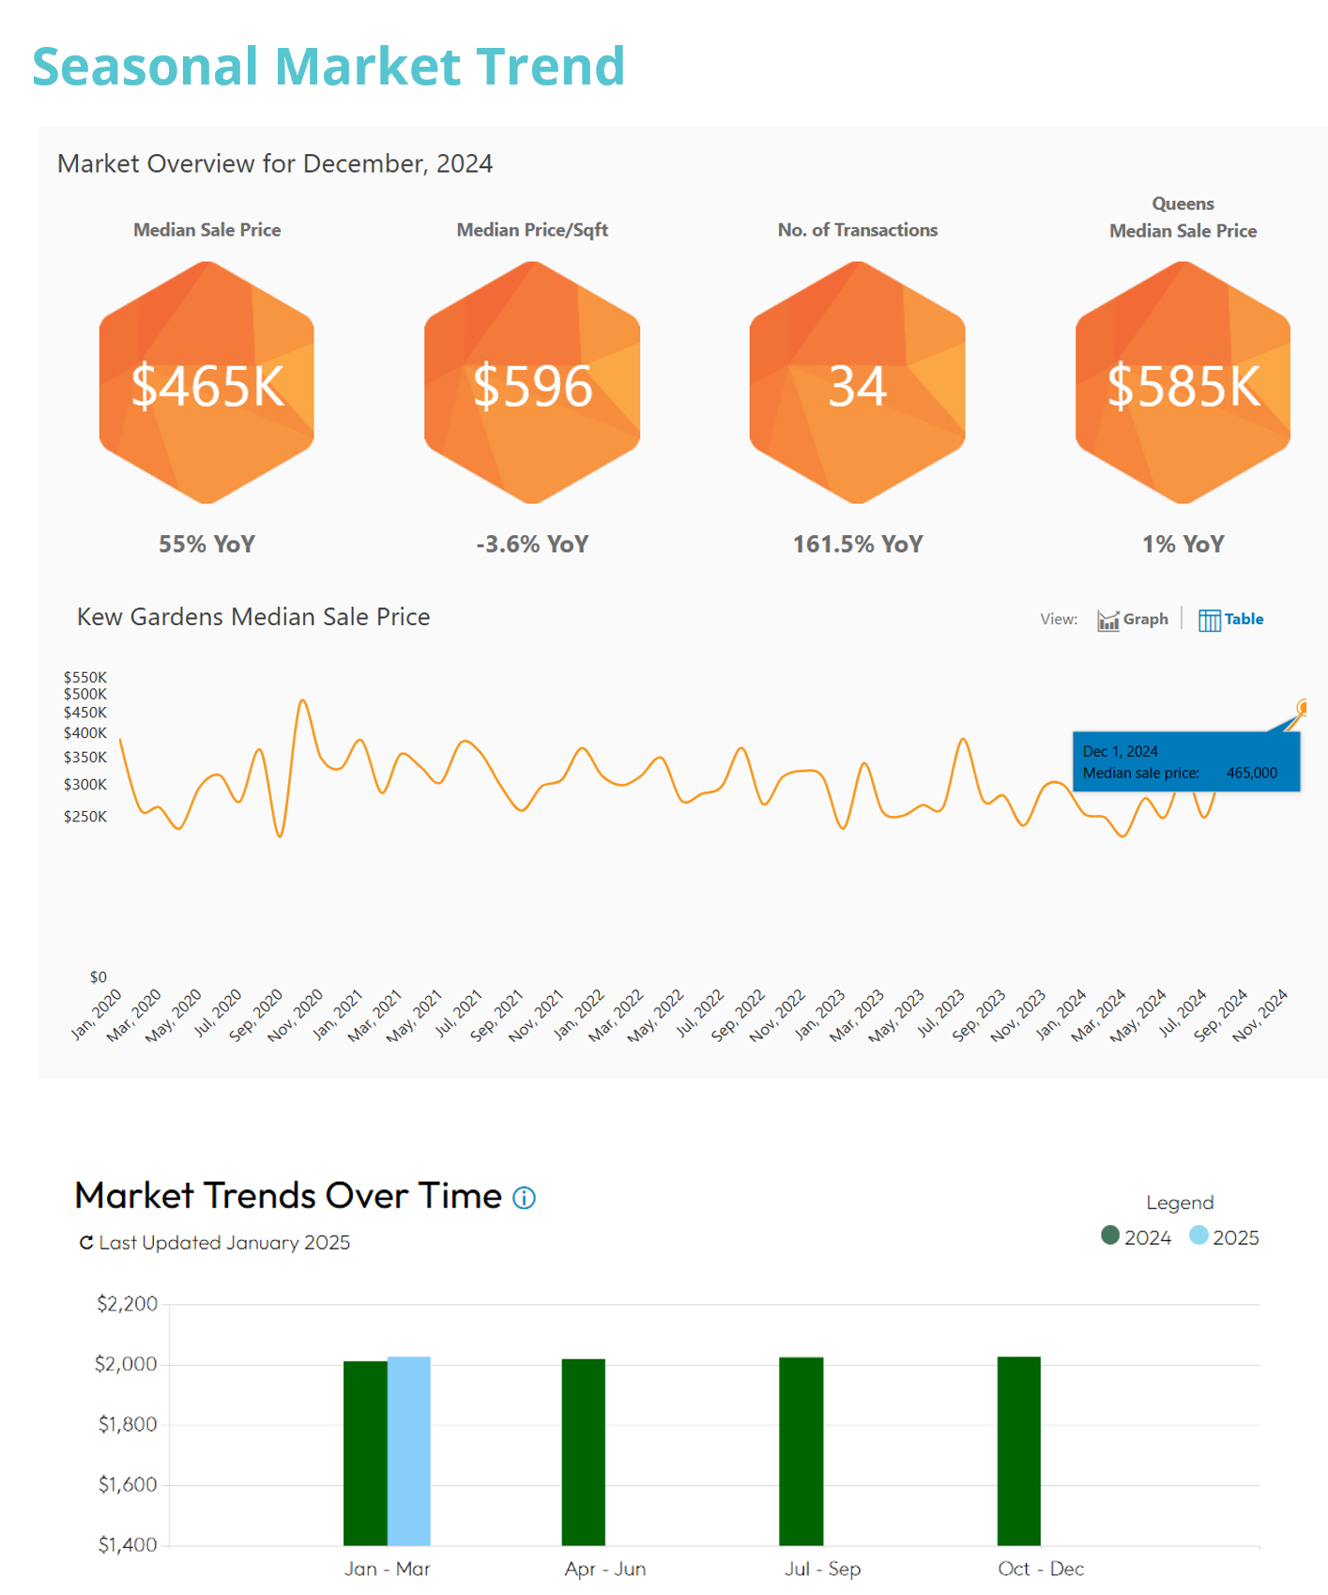Toggle the 2025 series light blue legend dot

(x=1198, y=1236)
